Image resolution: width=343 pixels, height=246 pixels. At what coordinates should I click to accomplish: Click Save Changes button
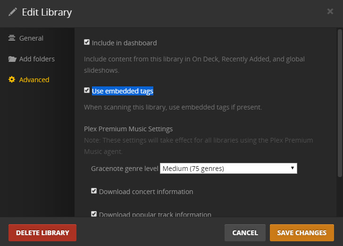[301, 233]
